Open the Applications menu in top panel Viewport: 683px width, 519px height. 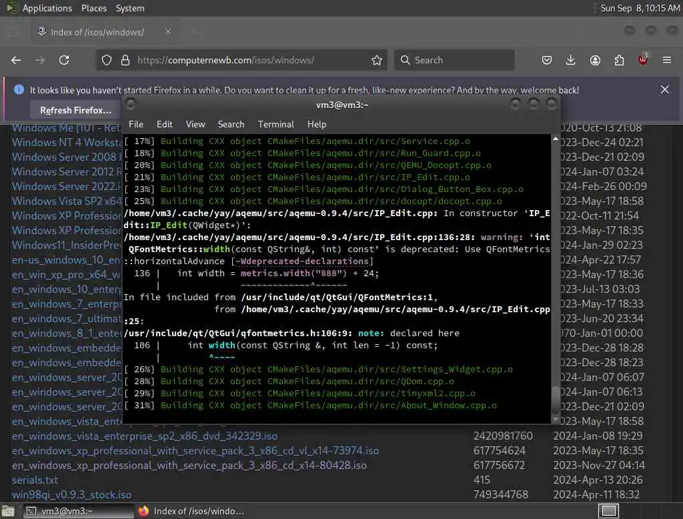(x=47, y=8)
